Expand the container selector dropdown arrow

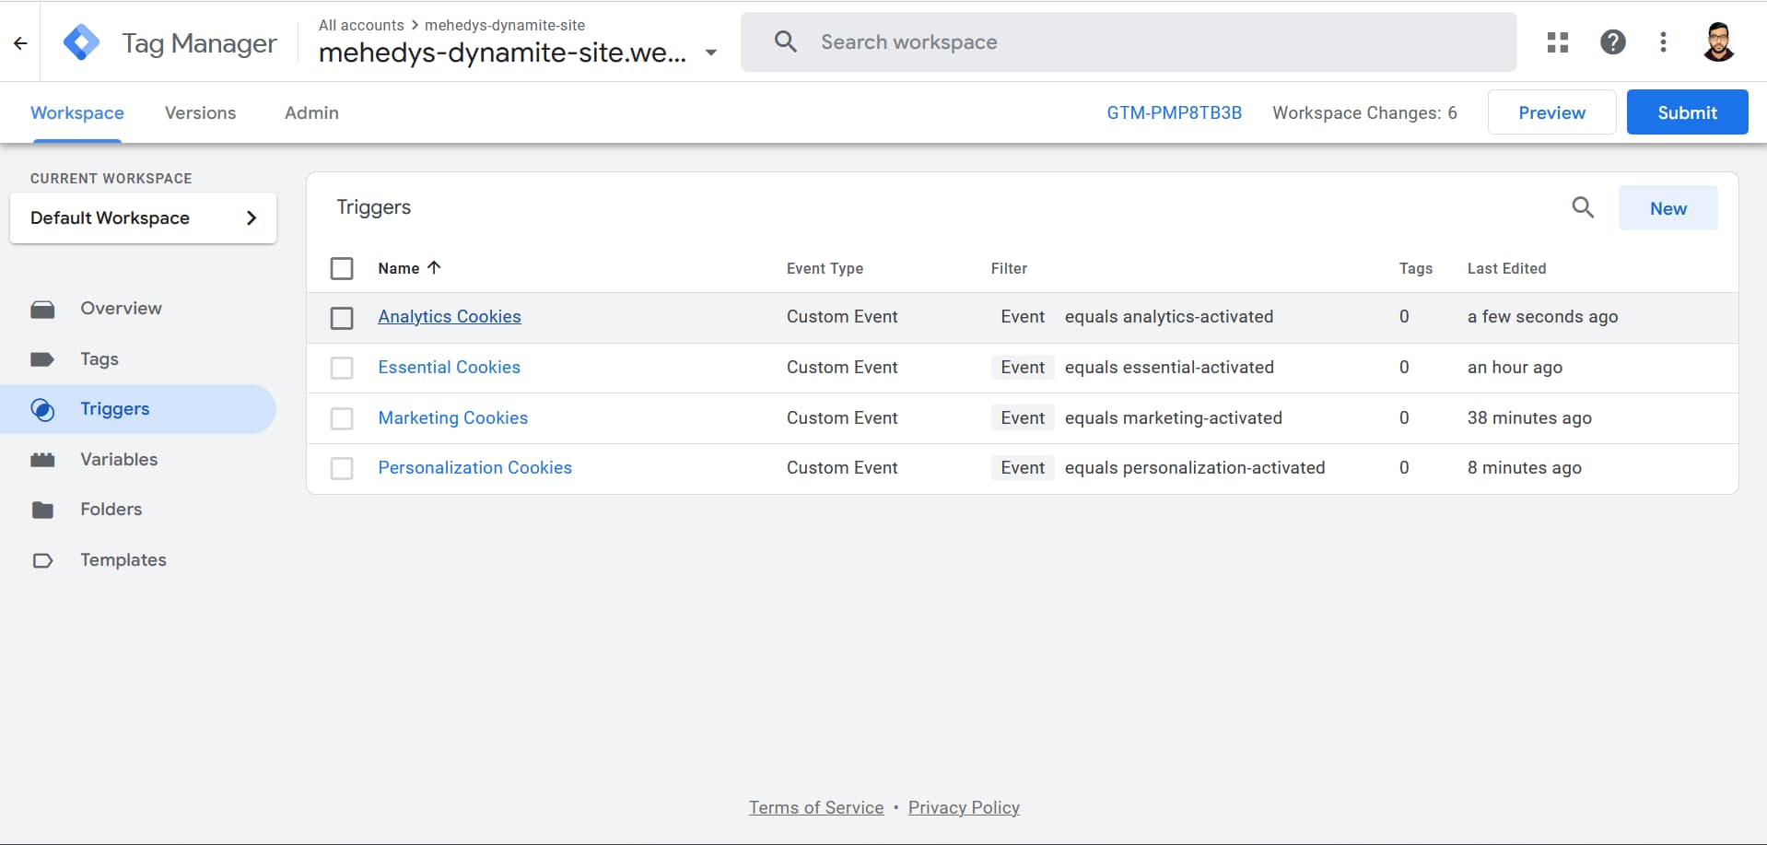pos(711,53)
